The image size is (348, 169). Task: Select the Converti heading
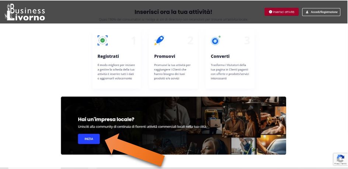(220, 56)
